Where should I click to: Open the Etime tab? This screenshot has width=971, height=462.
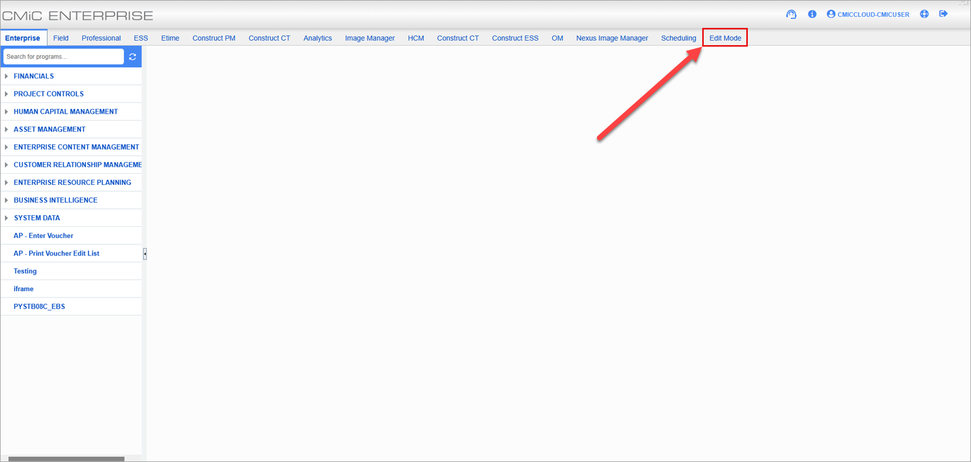click(x=170, y=38)
